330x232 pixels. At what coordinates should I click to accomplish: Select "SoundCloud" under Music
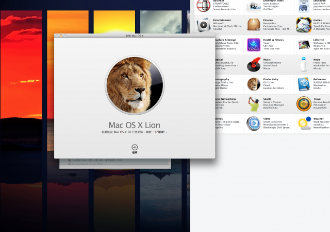[x=270, y=65]
